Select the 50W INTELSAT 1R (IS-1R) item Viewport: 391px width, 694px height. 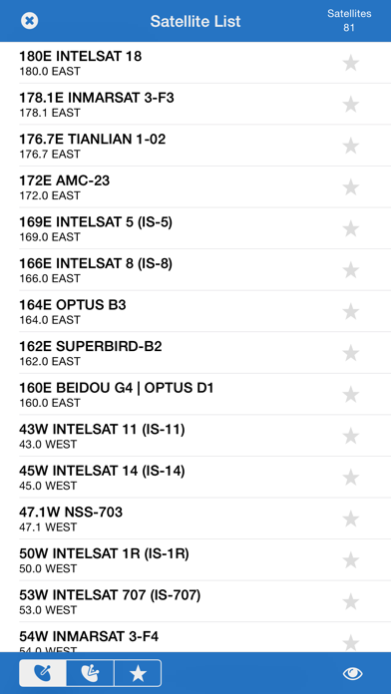(x=195, y=560)
